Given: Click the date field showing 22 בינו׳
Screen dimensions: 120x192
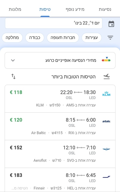Looking at the screenshot, I should click(53, 23).
